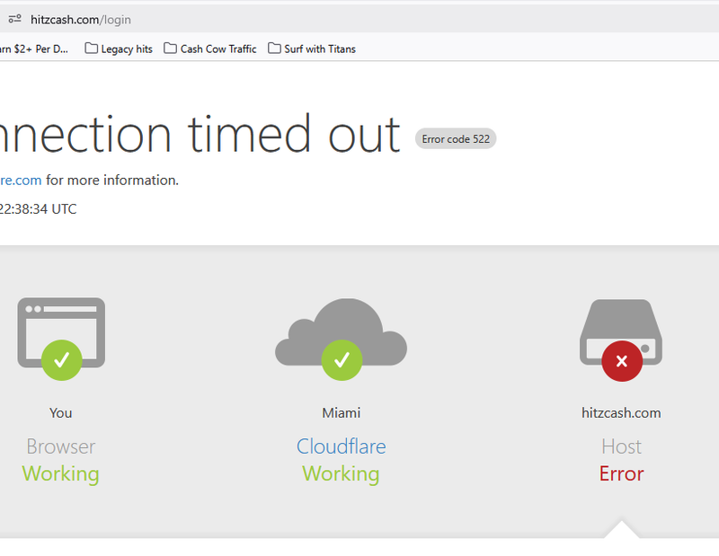719x556 pixels.
Task: Open the blue Cloudflare link
Action: click(x=341, y=446)
